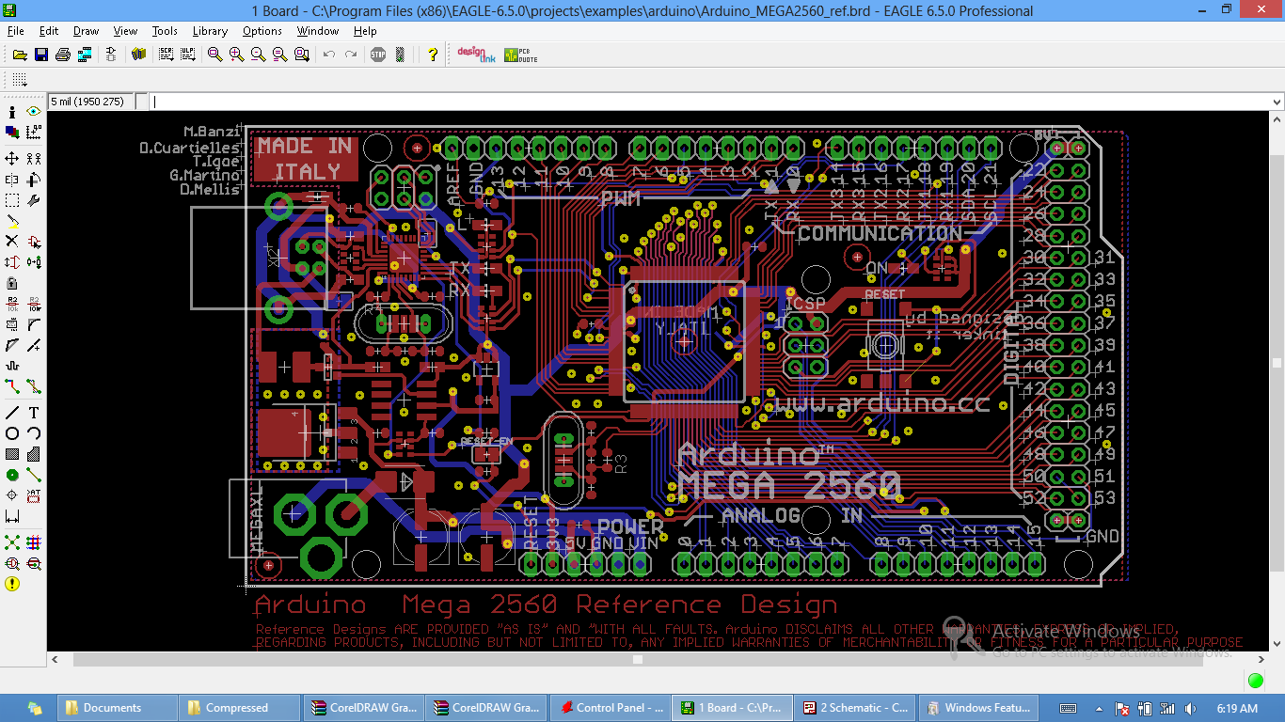Image resolution: width=1285 pixels, height=722 pixels.
Task: Select the Mark tool
Action: pyautogui.click(x=34, y=133)
